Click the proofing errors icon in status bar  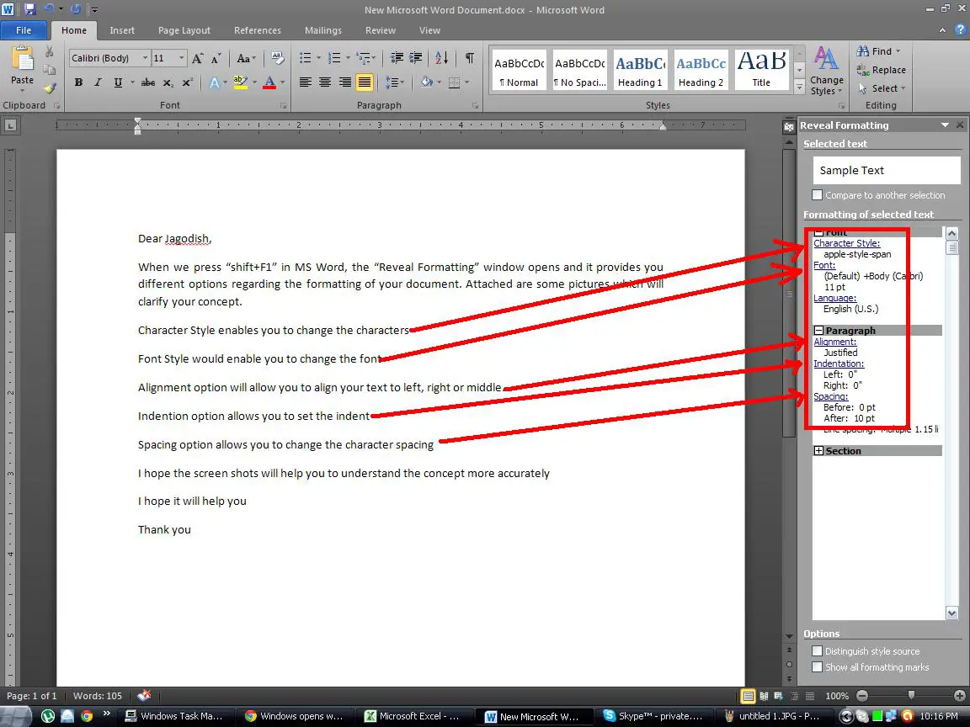pyautogui.click(x=144, y=696)
